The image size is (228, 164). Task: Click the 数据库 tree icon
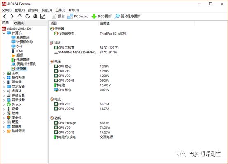pos(9,127)
